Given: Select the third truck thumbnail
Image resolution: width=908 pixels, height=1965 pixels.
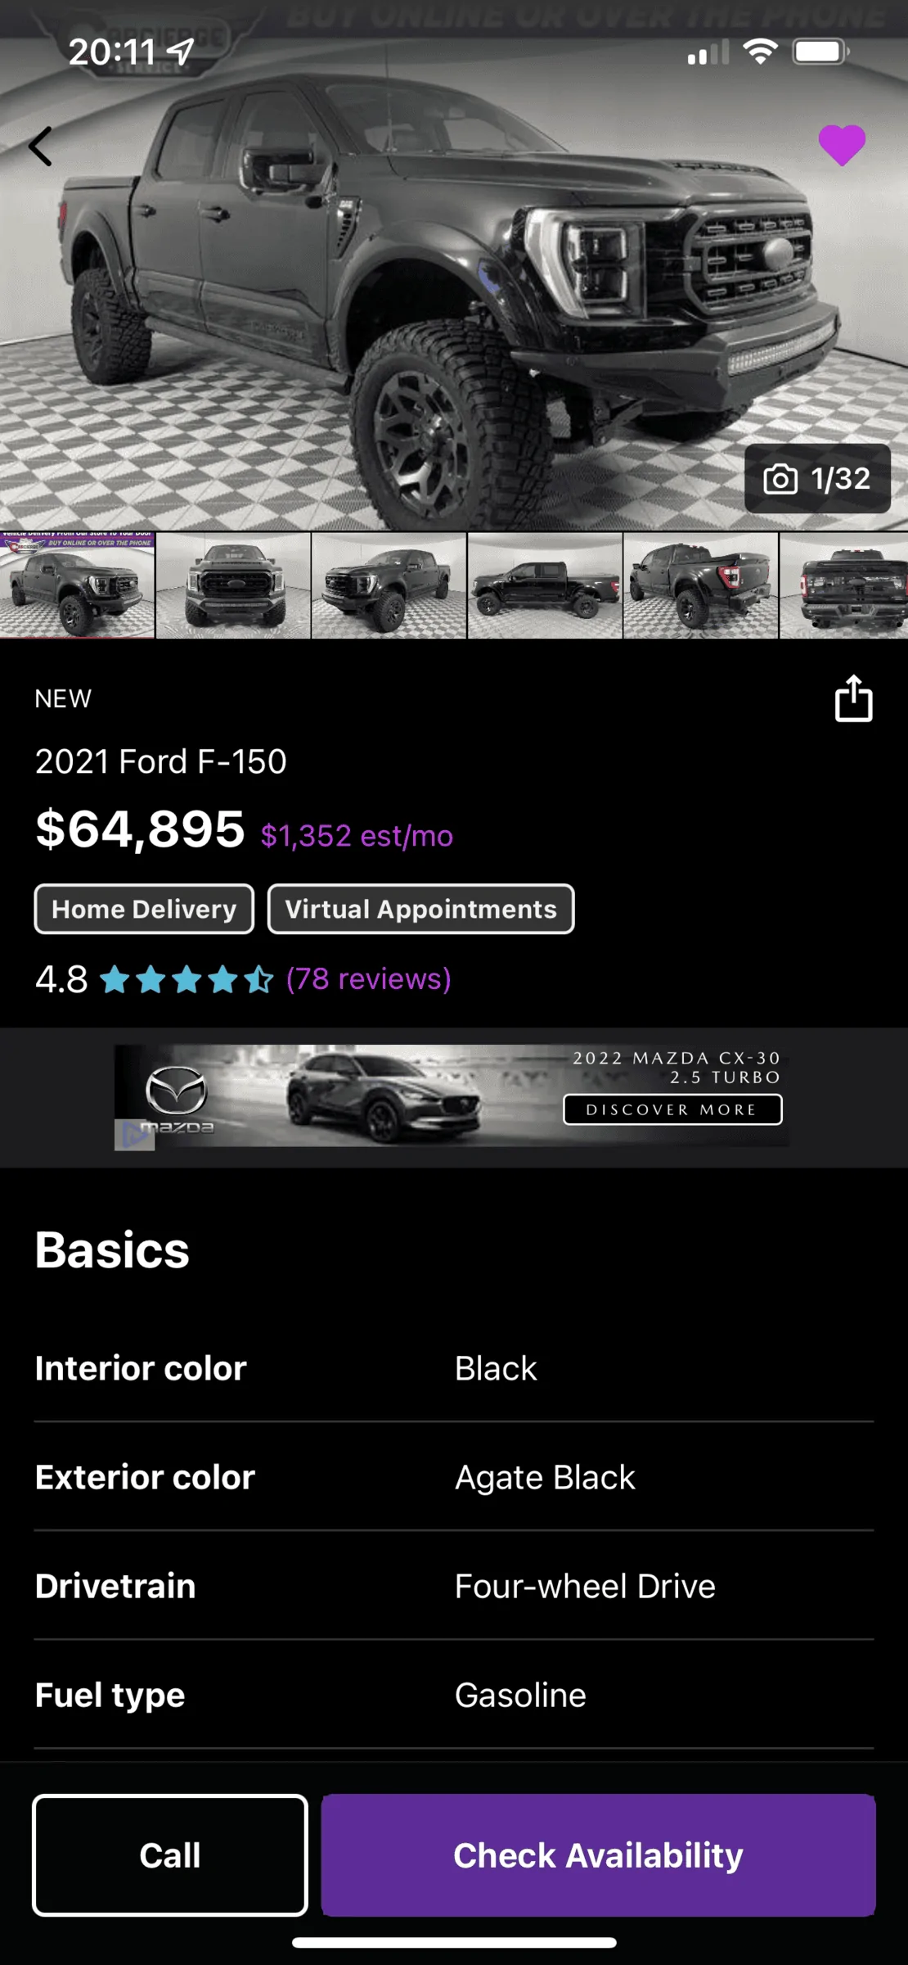Looking at the screenshot, I should click(389, 585).
